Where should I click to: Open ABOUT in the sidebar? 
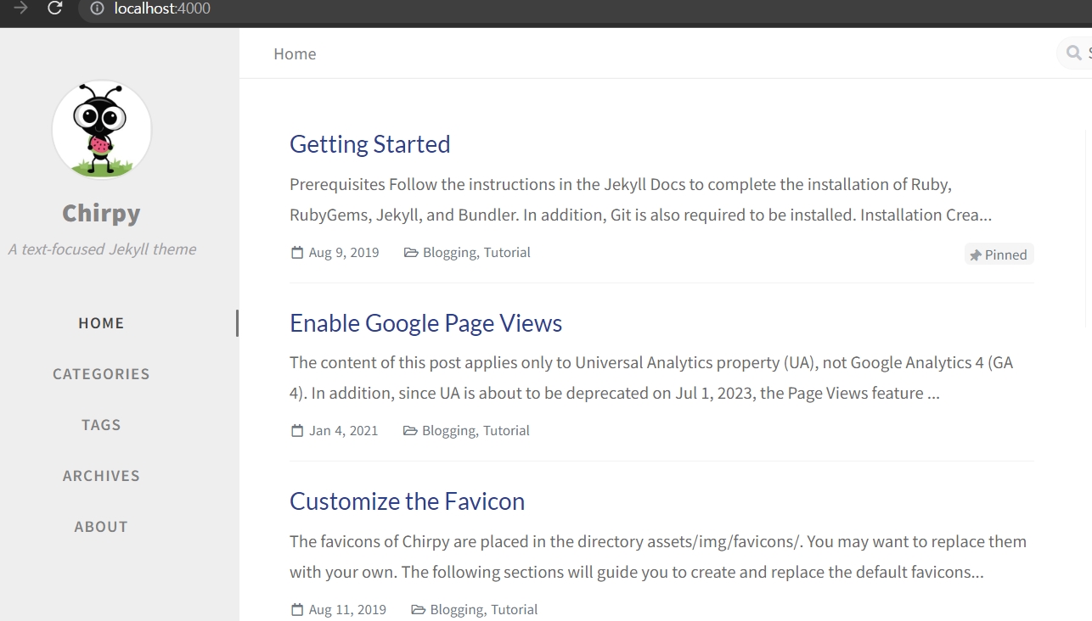tap(101, 527)
